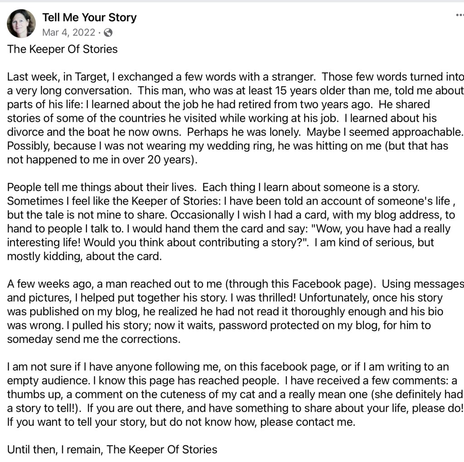This screenshot has height=462, width=464.
Task: Open the three-dot post options menu
Action: (459, 15)
